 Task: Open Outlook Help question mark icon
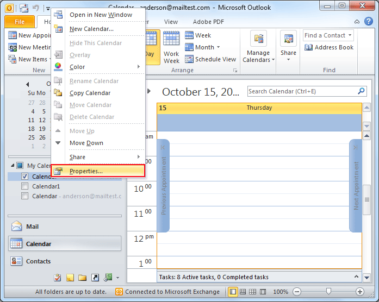pos(368,21)
